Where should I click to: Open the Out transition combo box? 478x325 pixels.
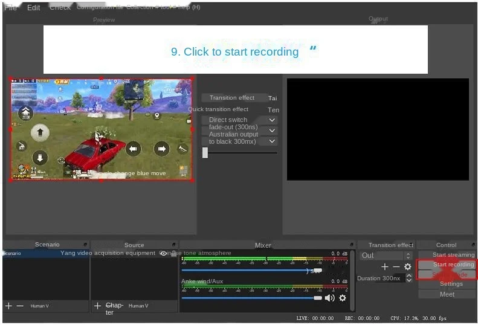point(386,256)
